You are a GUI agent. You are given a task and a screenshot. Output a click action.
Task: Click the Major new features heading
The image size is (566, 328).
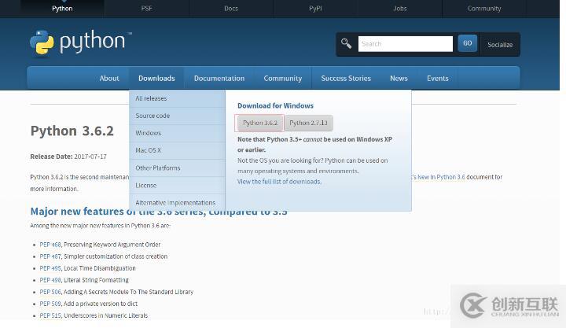[x=159, y=212]
